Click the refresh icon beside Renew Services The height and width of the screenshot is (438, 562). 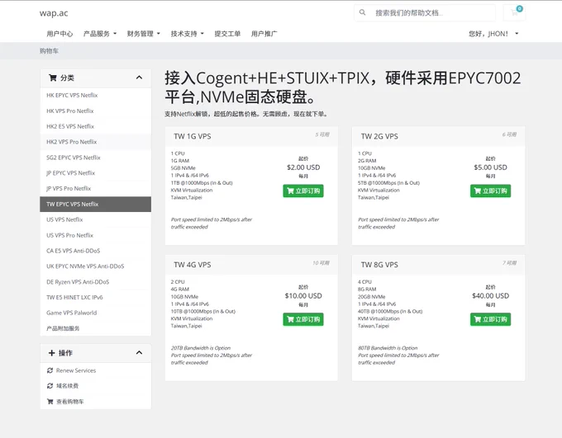click(x=50, y=370)
